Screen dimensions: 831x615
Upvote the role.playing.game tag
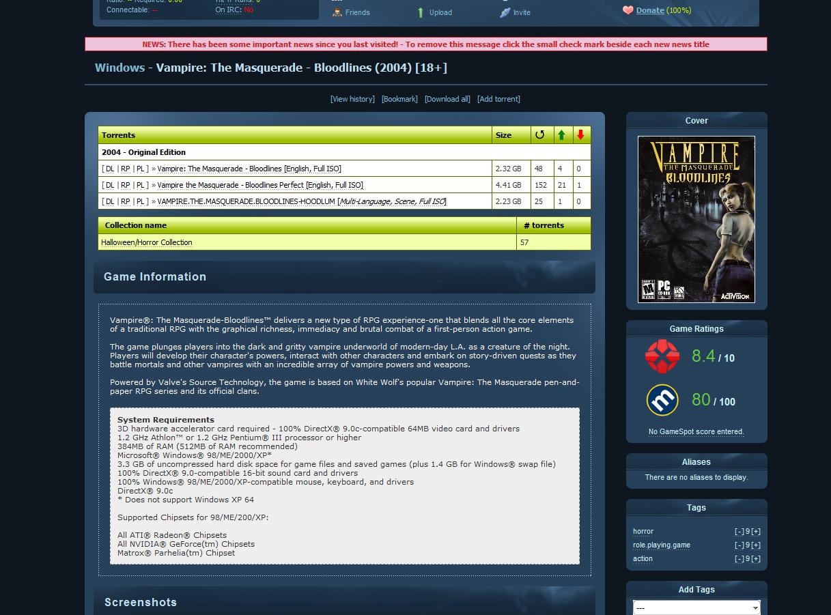(x=756, y=545)
